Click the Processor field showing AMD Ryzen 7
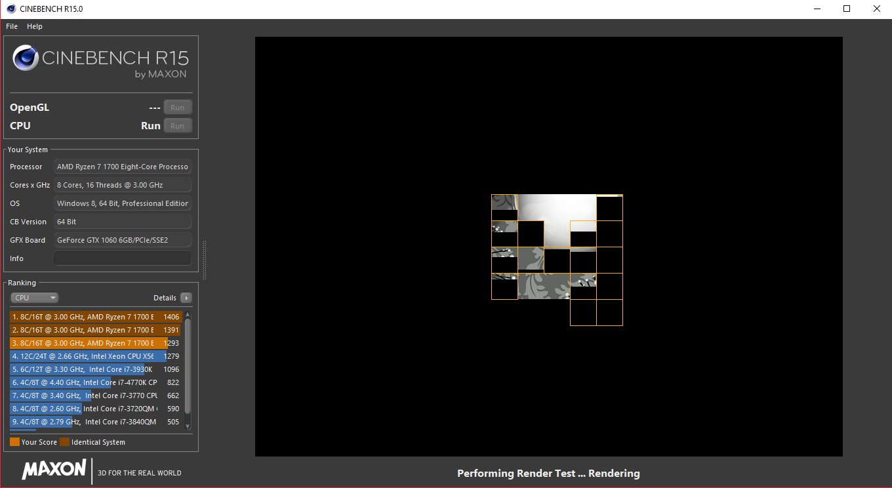 (x=123, y=167)
